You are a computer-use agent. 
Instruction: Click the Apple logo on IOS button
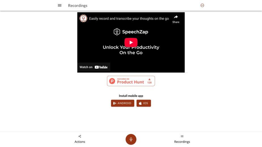[x=140, y=103]
